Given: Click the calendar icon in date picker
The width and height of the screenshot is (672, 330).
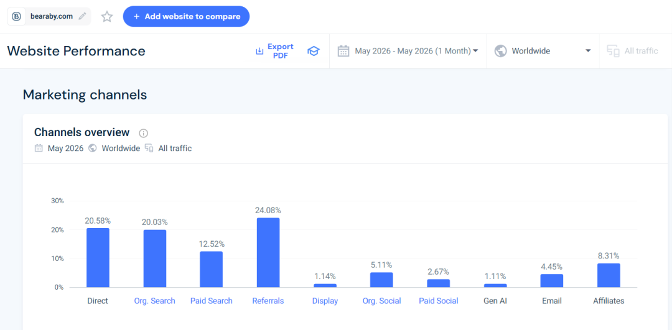Looking at the screenshot, I should click(343, 51).
